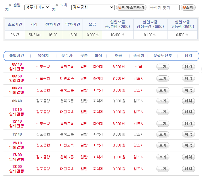The image size is (202, 177).
Task: View route map for the 18:00 bus
Action: point(163,169)
